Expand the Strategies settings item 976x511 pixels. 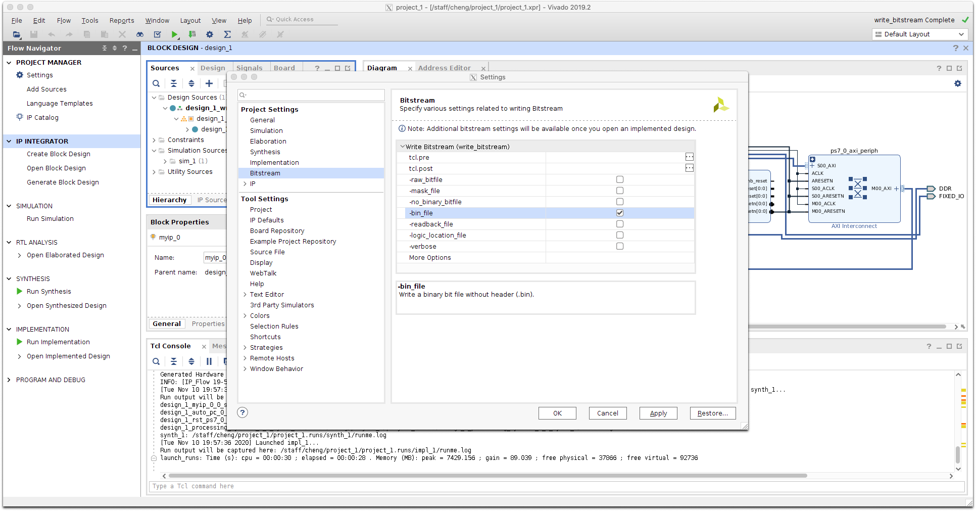245,348
